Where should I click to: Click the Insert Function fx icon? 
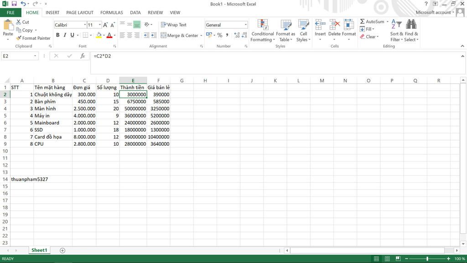click(83, 56)
